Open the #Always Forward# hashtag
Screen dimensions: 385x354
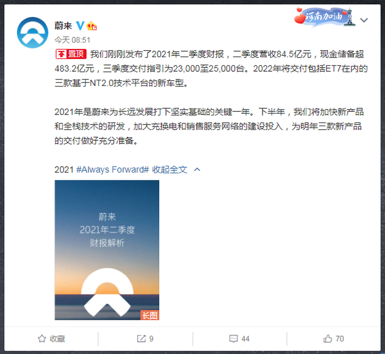113,169
